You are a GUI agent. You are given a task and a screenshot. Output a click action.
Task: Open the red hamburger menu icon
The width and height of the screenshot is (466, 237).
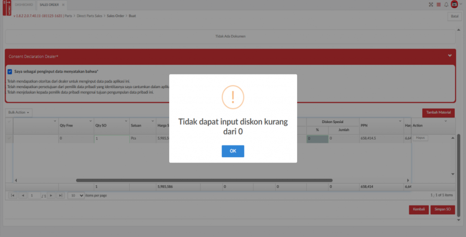(439, 5)
